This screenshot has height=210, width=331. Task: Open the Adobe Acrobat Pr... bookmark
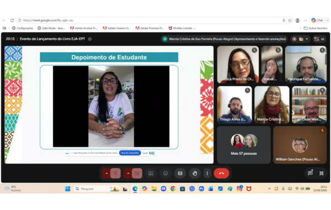pyautogui.click(x=84, y=28)
